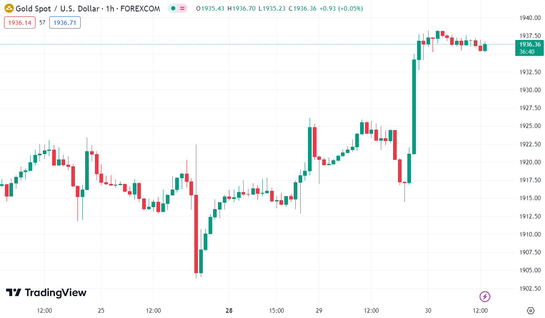
Task: Click the Gold Spot symbol logo icon
Action: point(9,9)
